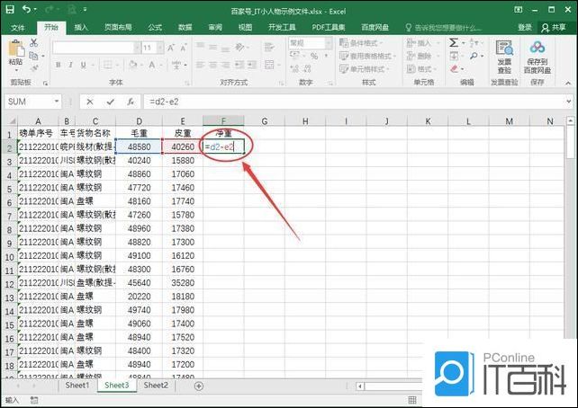Screen dimensions: 578x408
Task: Expand the formula bar with the right chevron
Action: tap(568, 102)
